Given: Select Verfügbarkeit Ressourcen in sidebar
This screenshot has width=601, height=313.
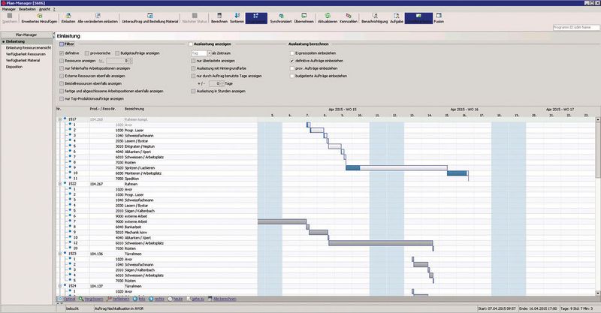Looking at the screenshot, I should pyautogui.click(x=26, y=54).
